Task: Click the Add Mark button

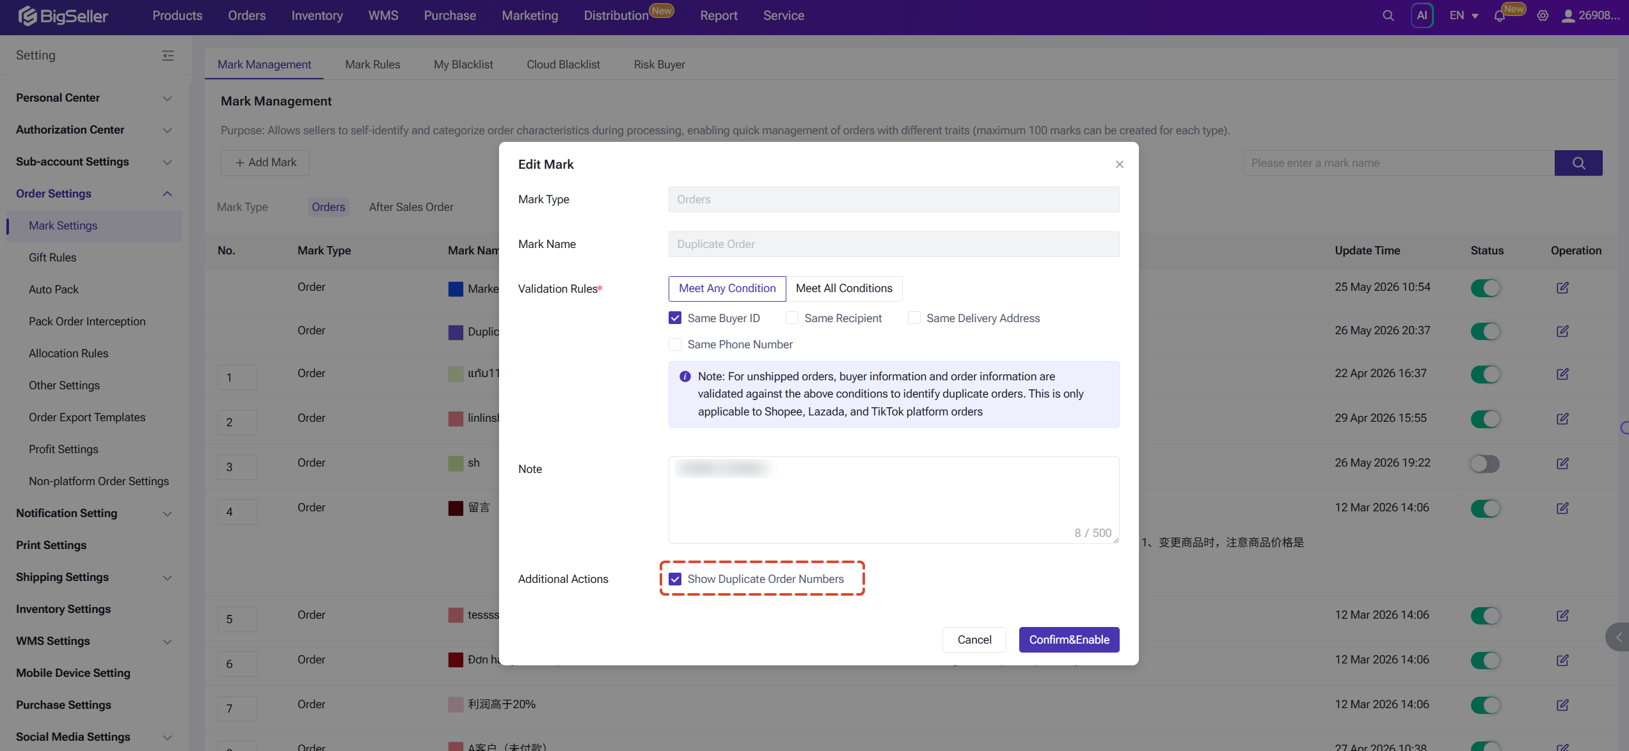Action: tap(266, 162)
